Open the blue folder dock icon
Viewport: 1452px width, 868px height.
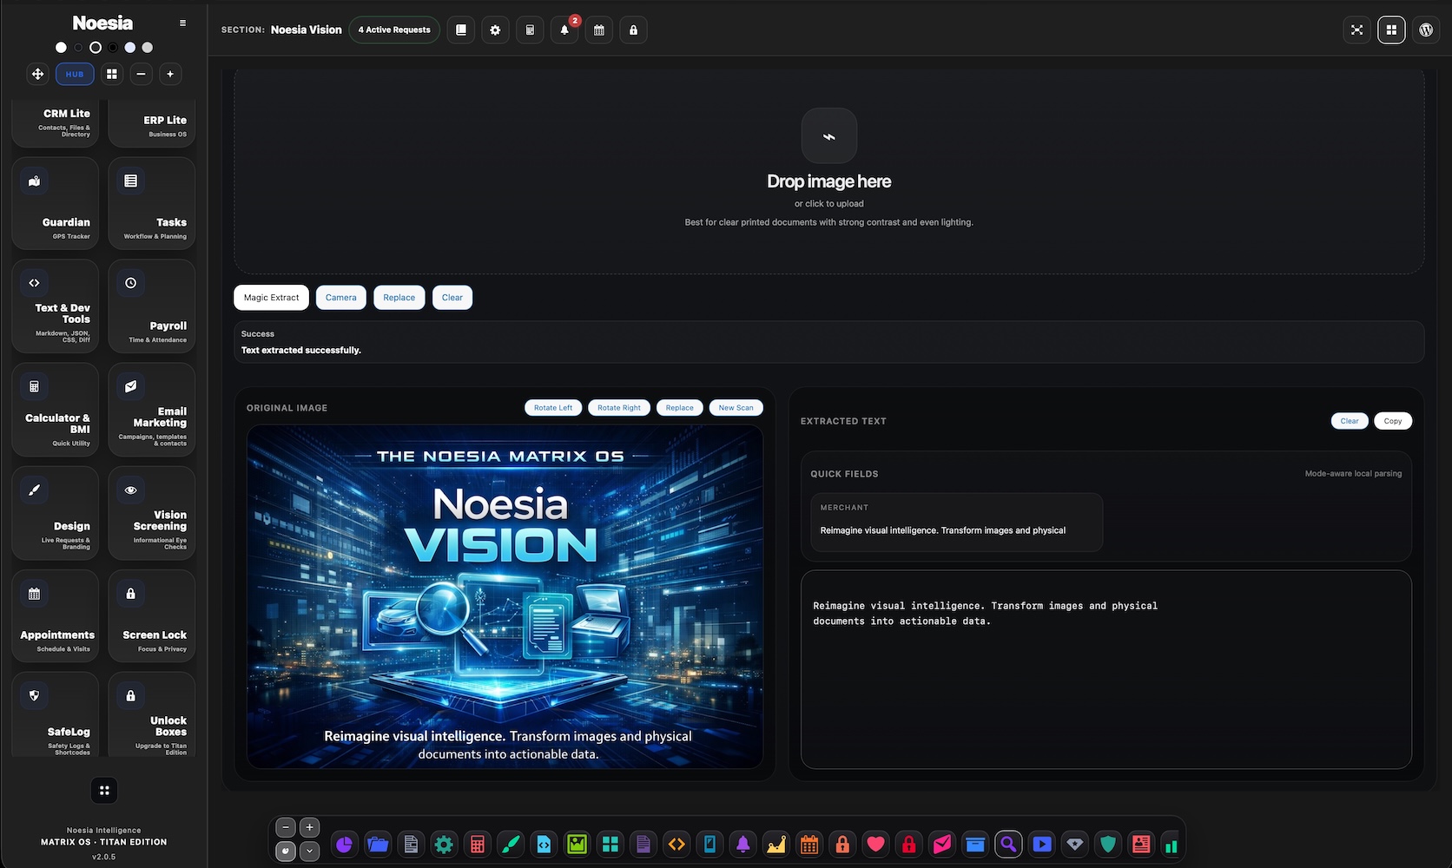(x=378, y=844)
